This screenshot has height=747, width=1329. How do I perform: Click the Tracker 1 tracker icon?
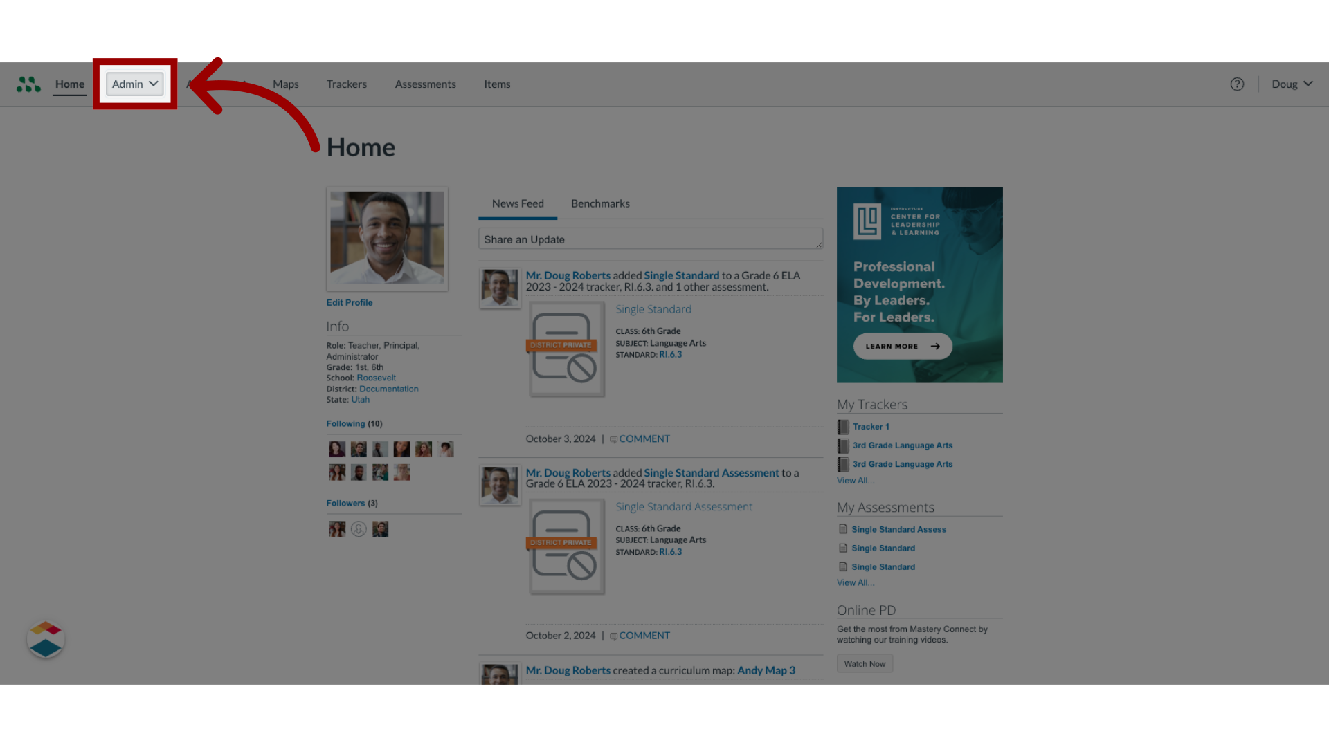coord(843,426)
